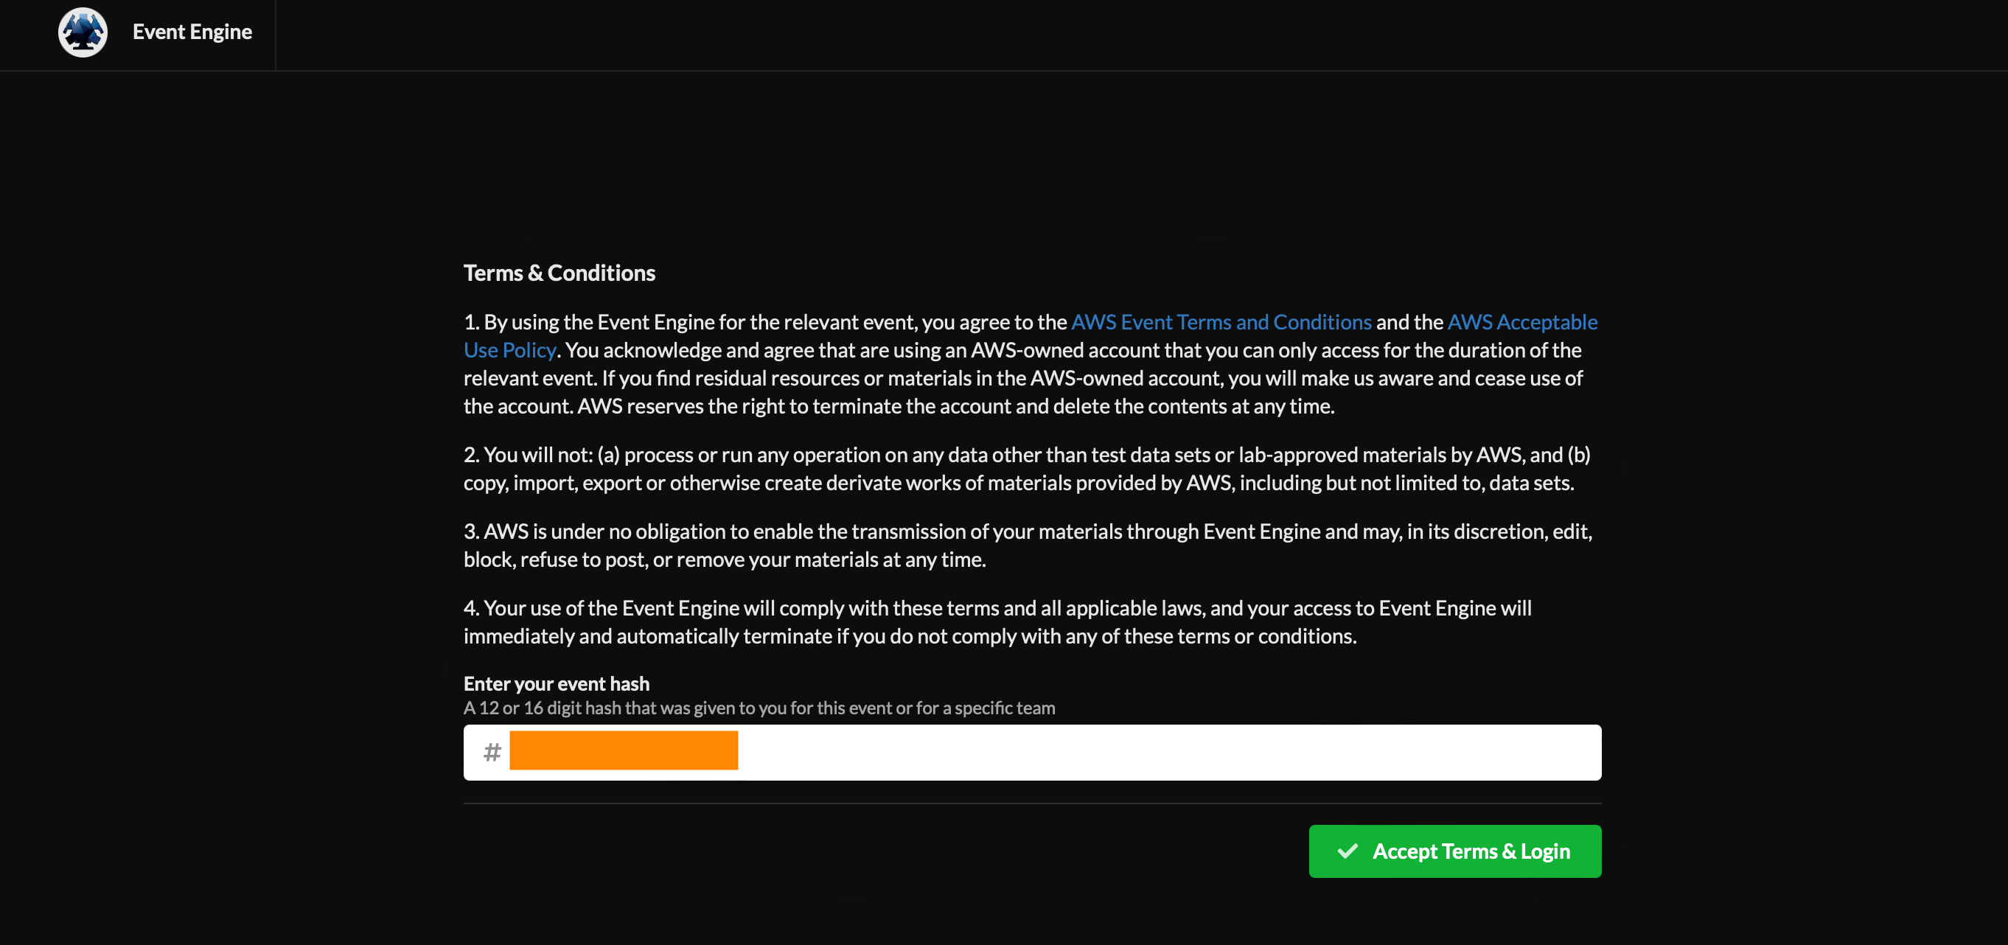Open the AWS Acceptable link text

point(1521,322)
